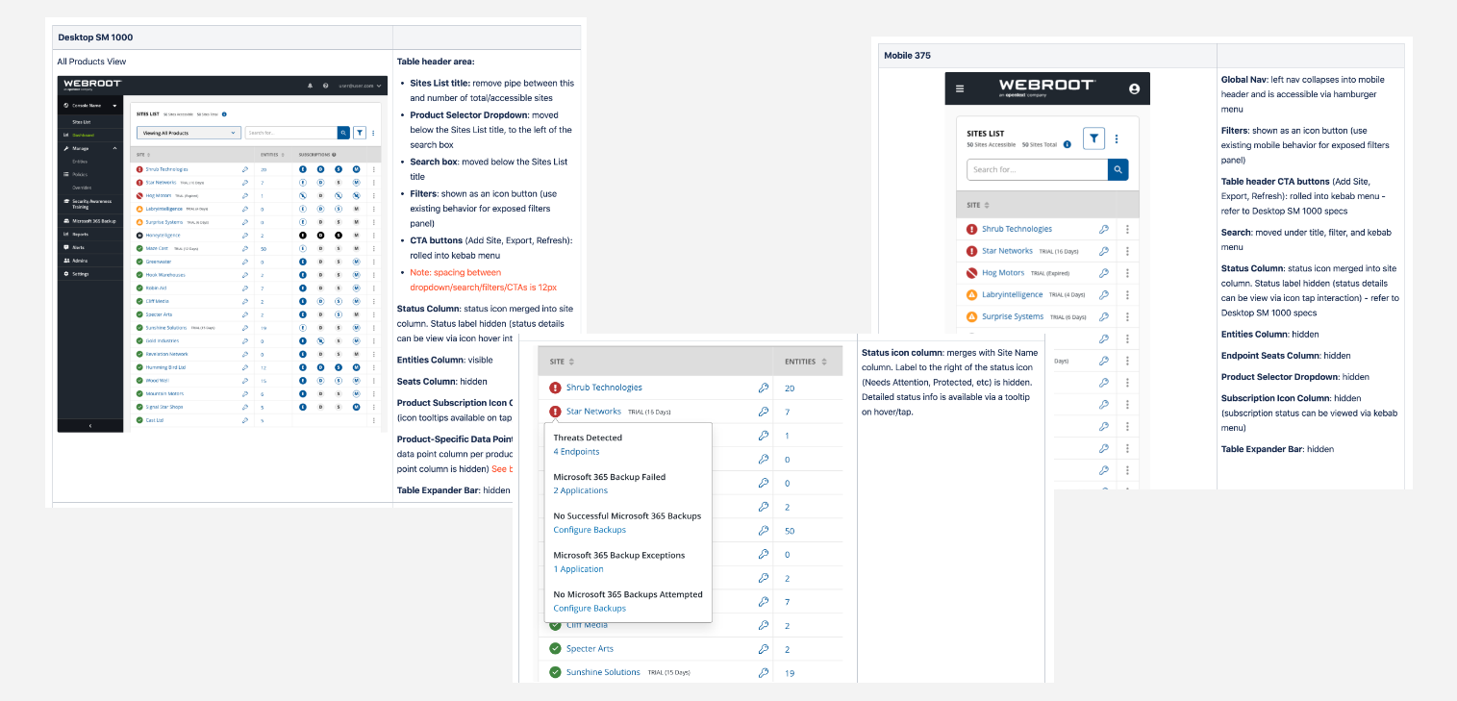
Task: Click the filter icon button in mobile mockup
Action: pyautogui.click(x=1093, y=138)
